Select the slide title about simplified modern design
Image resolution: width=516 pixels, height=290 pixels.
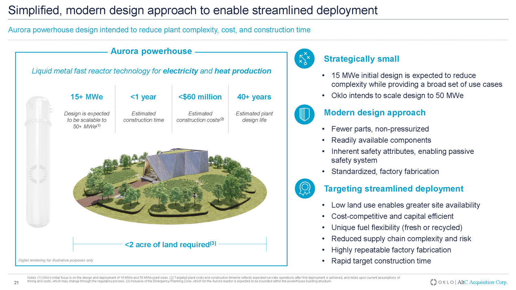click(193, 10)
